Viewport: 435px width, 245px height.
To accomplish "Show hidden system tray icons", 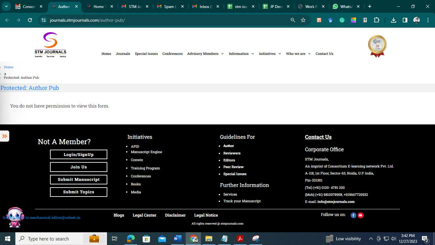I will click(x=371, y=239).
